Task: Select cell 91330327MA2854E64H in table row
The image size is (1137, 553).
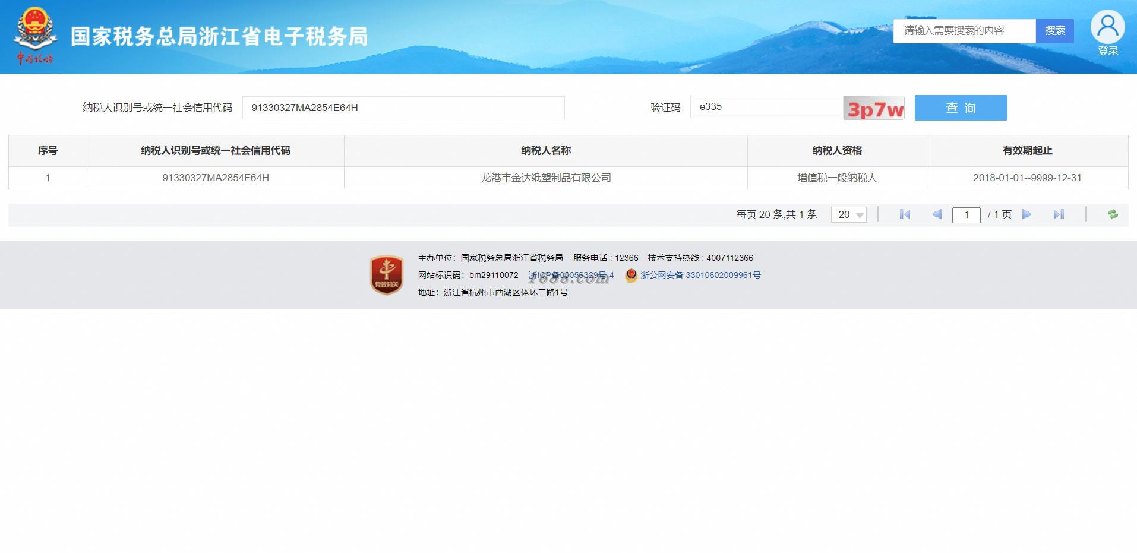Action: pyautogui.click(x=216, y=178)
